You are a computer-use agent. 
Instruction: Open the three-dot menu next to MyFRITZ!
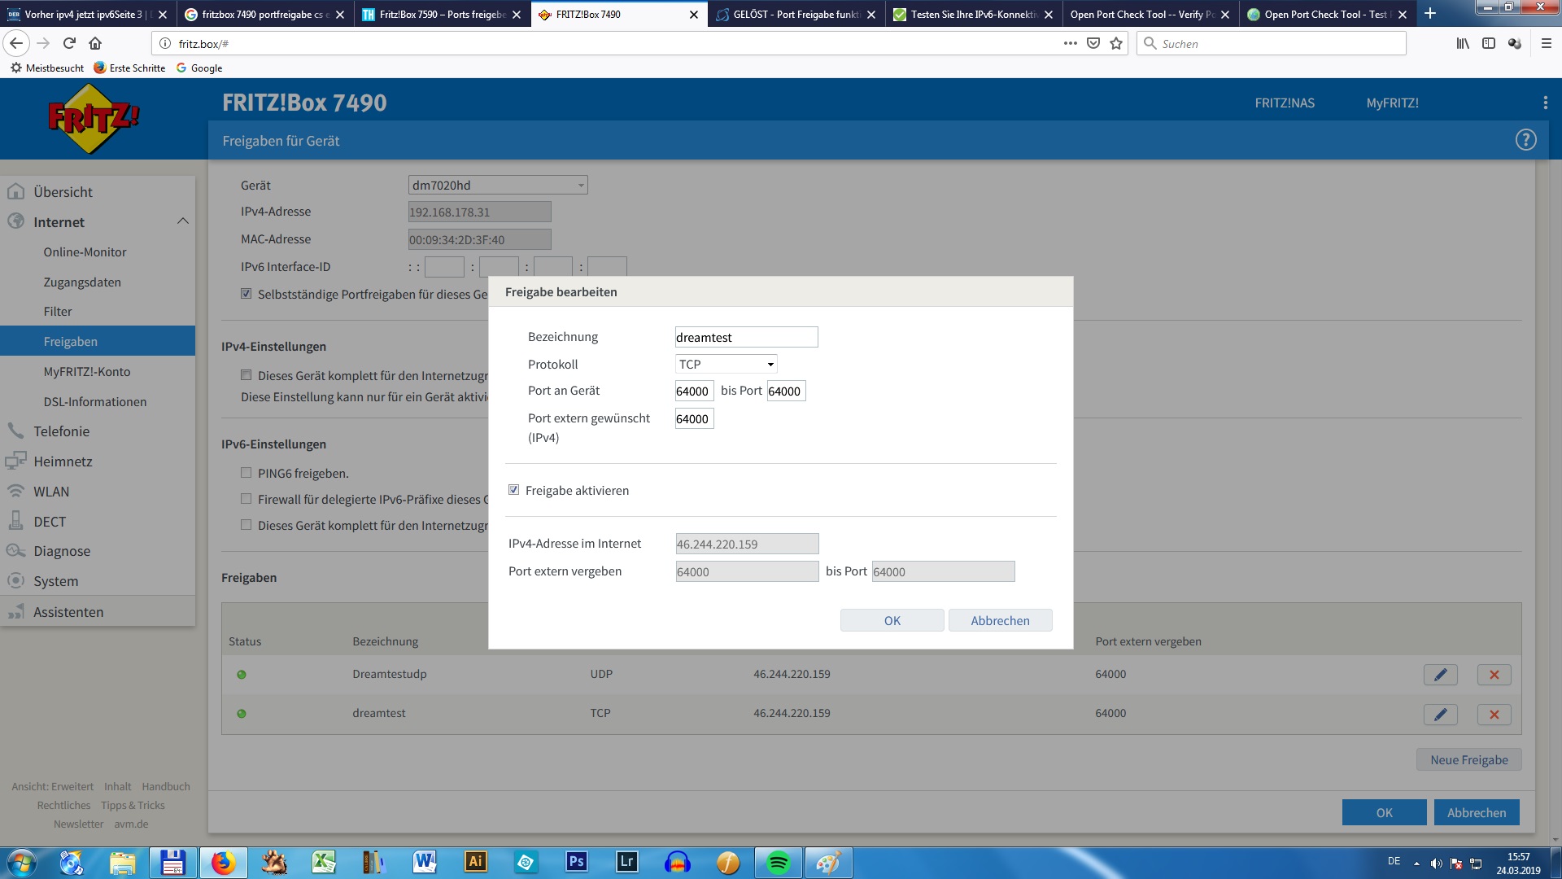pyautogui.click(x=1545, y=103)
